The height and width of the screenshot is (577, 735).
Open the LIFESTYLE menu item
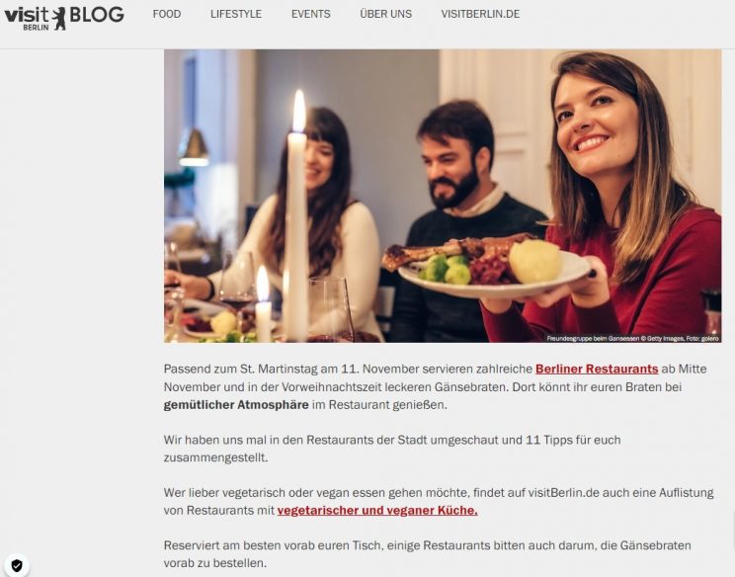point(236,14)
